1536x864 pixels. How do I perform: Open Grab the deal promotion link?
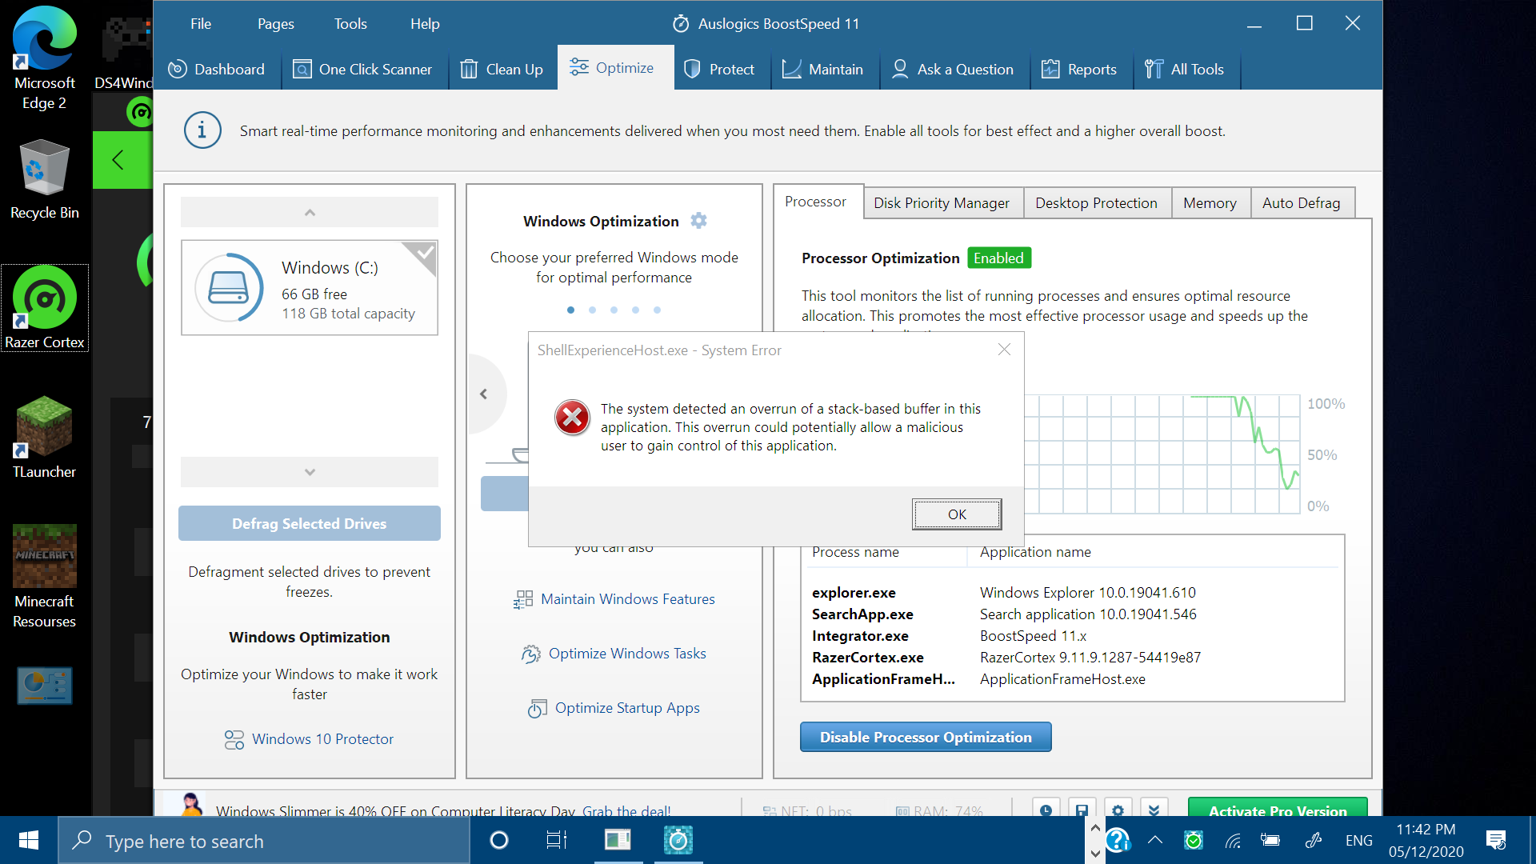(x=626, y=810)
